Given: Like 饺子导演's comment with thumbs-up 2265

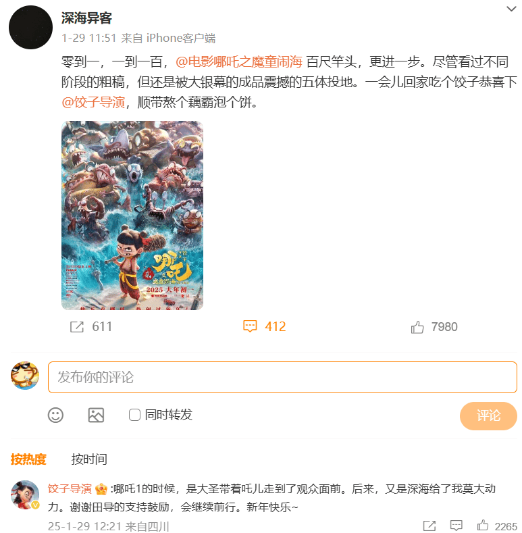Looking at the screenshot, I should 483,525.
